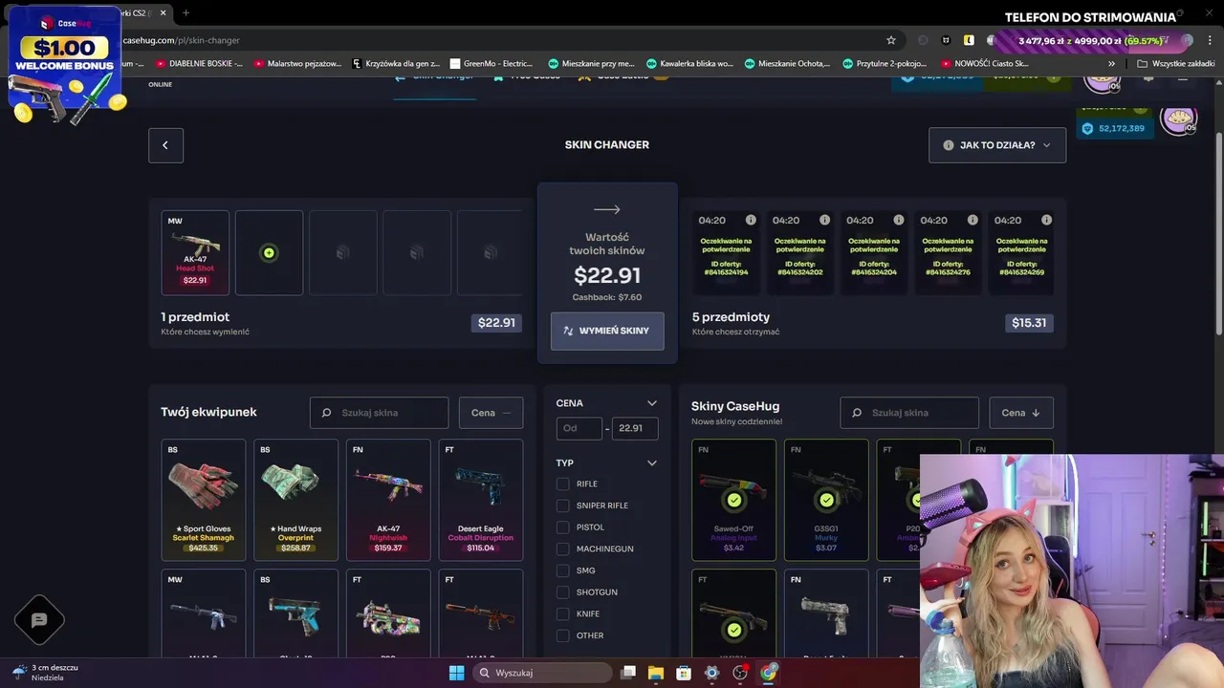Open File Explorer from the taskbar
The image size is (1224, 688).
click(656, 673)
